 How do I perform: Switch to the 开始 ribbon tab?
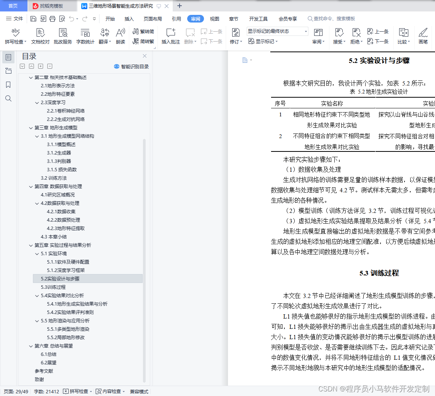[110, 19]
